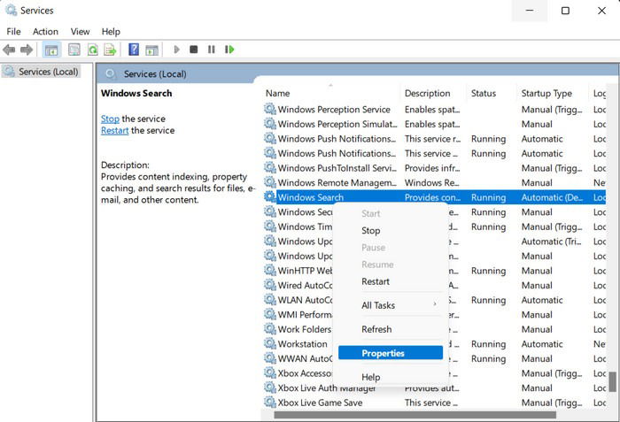Click gear icon of Windows PushToInstall Service
This screenshot has width=620, height=422.
pos(270,167)
